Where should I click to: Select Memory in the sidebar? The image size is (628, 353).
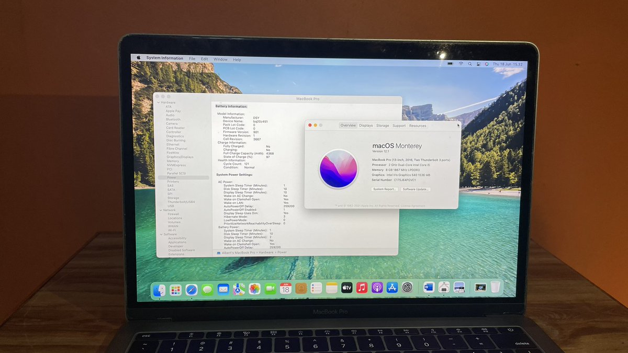(x=173, y=161)
